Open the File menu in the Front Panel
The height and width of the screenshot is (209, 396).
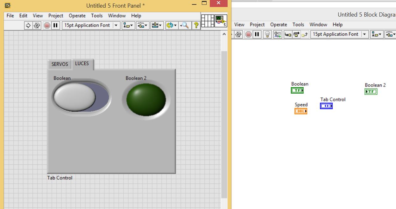coord(10,16)
